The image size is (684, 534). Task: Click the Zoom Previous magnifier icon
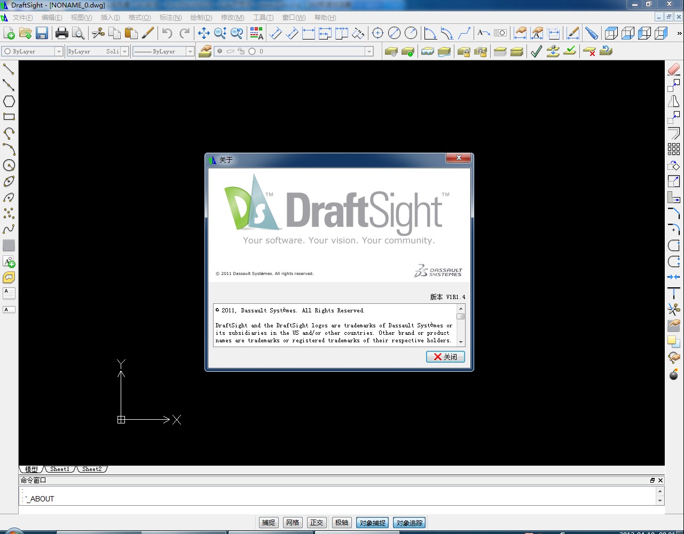[x=237, y=34]
